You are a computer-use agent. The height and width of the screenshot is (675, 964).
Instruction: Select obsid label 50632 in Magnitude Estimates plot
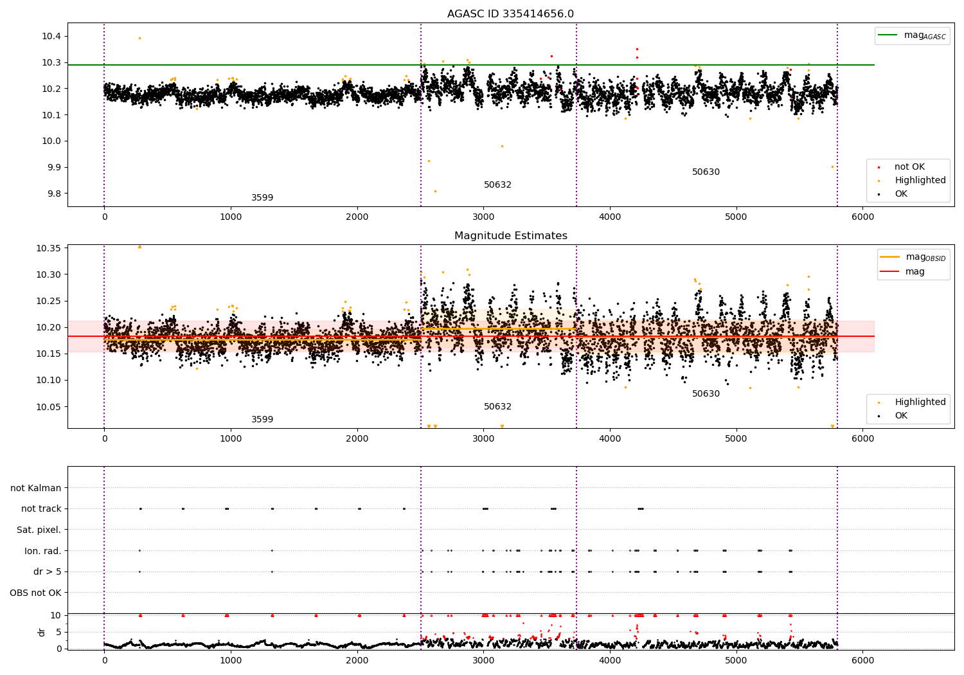pyautogui.click(x=497, y=406)
